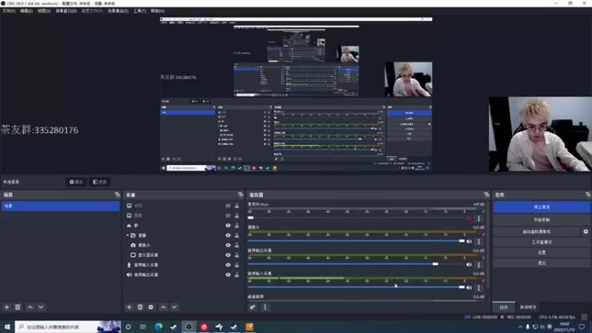
Task: Open the 编辑(E) menu
Action: click(x=26, y=11)
